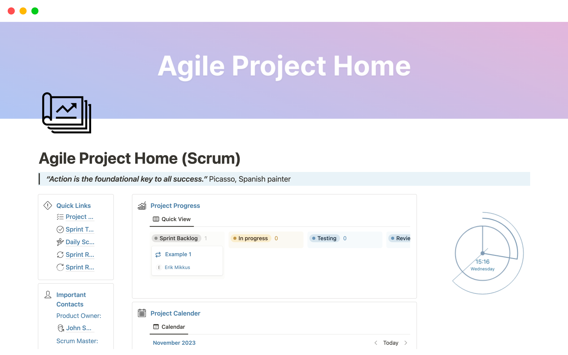The image size is (568, 355).
Task: Toggle the Sprint Backlog status filter
Action: click(x=177, y=238)
